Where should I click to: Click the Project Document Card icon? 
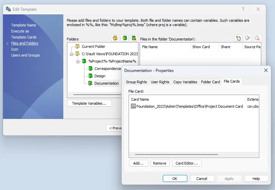click(x=133, y=106)
